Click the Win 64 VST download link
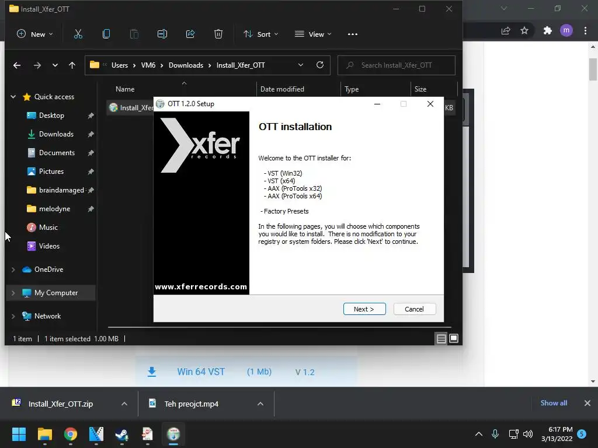The width and height of the screenshot is (598, 448). click(201, 372)
